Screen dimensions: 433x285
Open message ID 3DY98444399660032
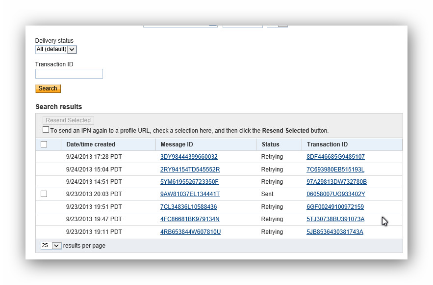tap(189, 157)
